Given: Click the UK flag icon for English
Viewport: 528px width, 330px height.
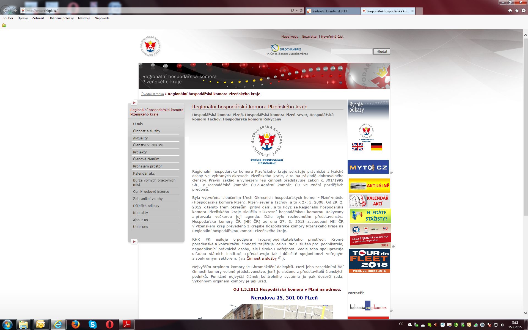Looking at the screenshot, I should 358,147.
